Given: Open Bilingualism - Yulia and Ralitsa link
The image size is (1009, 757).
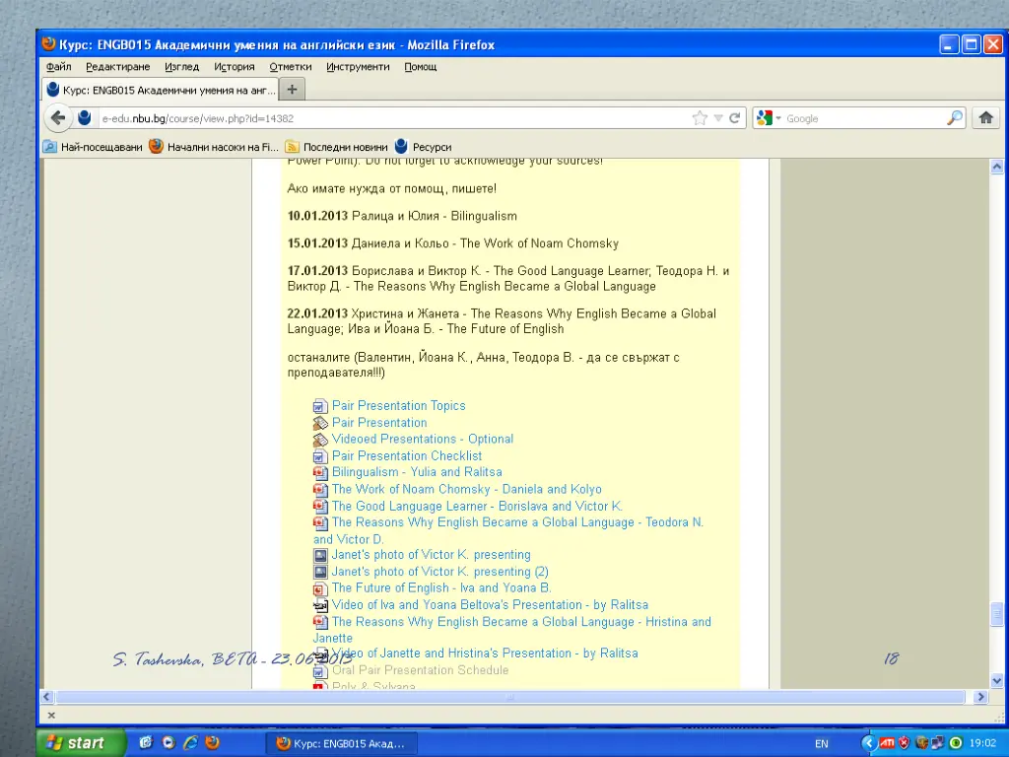Looking at the screenshot, I should [417, 472].
